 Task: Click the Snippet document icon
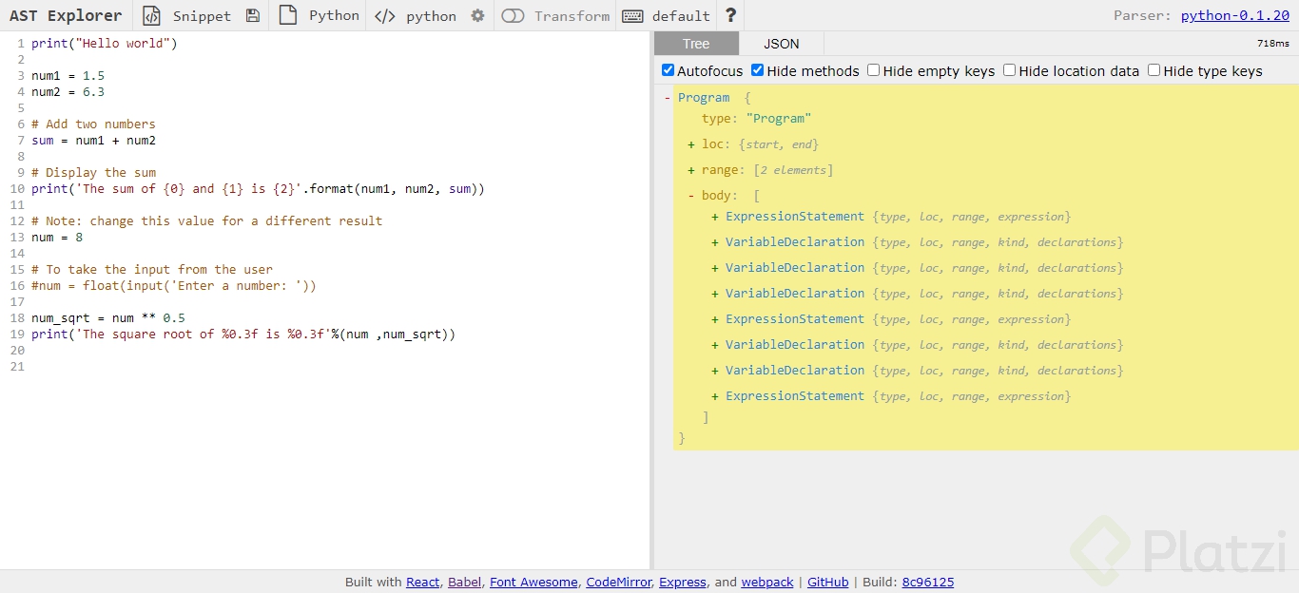click(x=150, y=15)
